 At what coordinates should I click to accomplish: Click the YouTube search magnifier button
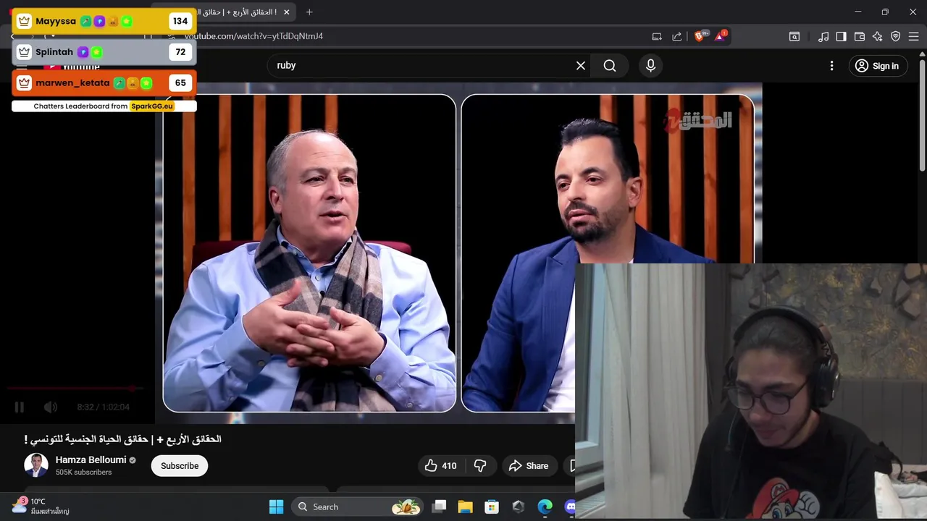(x=610, y=66)
